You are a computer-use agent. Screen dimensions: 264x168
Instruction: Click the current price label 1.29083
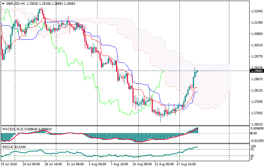[256, 71]
